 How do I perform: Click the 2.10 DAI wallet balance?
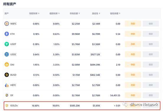coord(118,65)
